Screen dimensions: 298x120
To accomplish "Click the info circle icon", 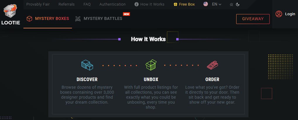I will (x=136, y=4).
